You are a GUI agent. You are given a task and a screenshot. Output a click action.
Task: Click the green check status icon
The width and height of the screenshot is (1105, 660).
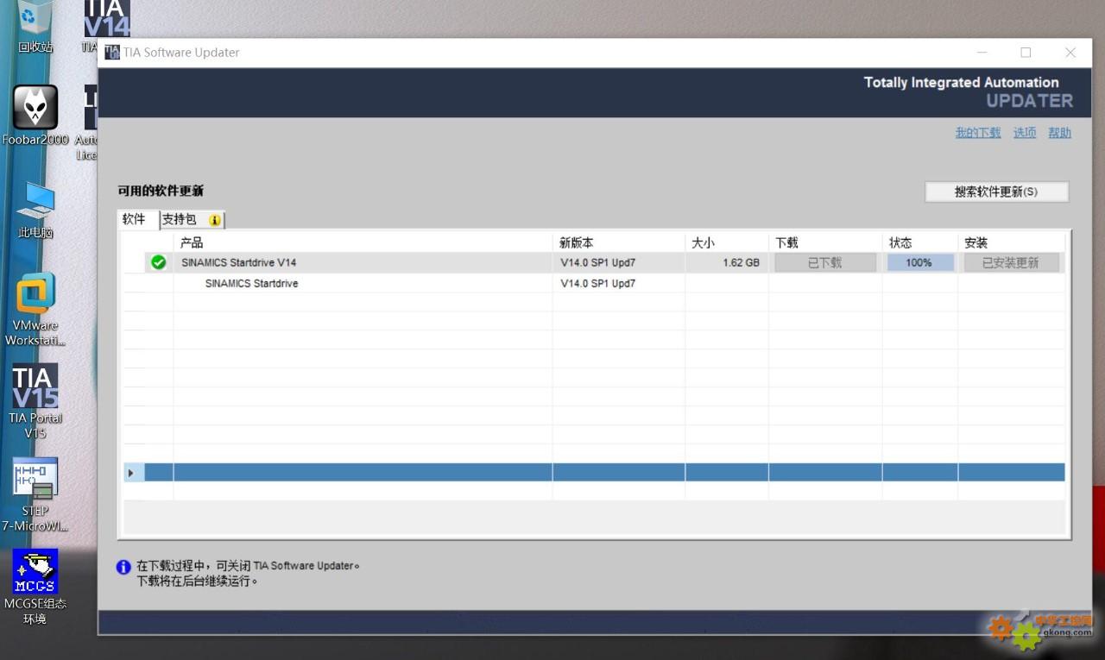click(x=158, y=262)
